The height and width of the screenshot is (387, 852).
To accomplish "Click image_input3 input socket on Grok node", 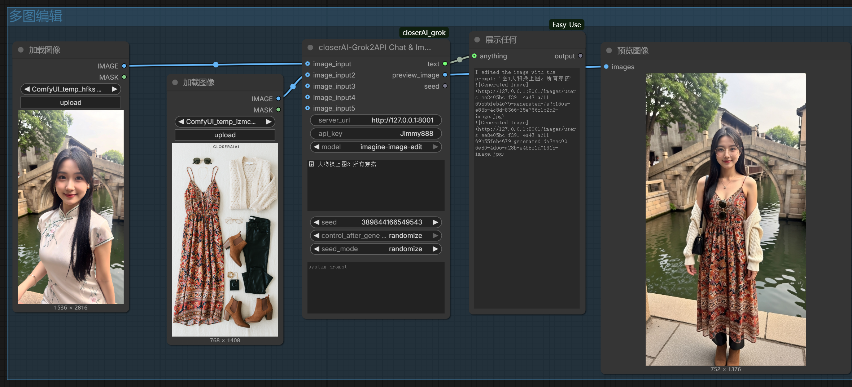I will tap(307, 86).
